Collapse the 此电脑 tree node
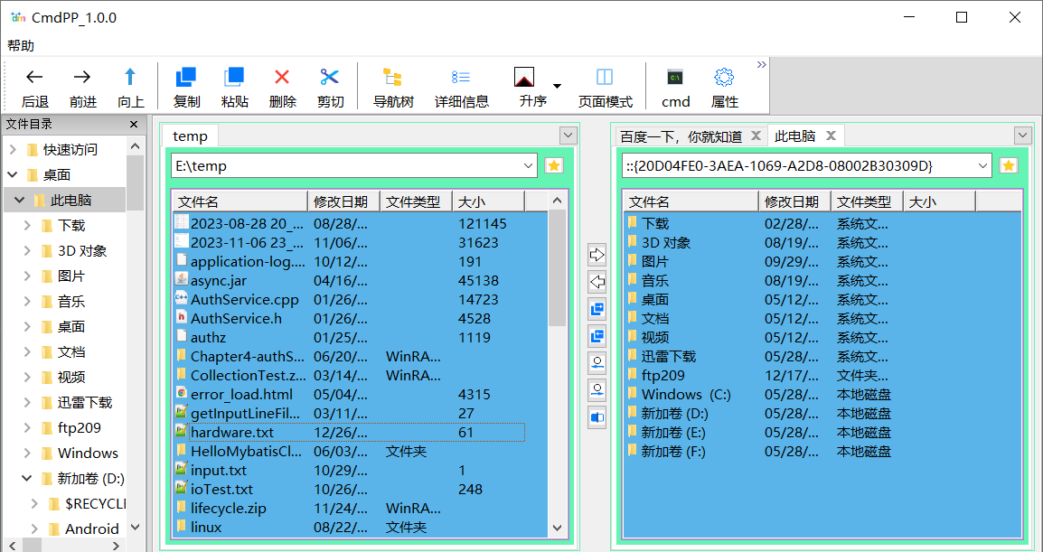 pyautogui.click(x=20, y=201)
